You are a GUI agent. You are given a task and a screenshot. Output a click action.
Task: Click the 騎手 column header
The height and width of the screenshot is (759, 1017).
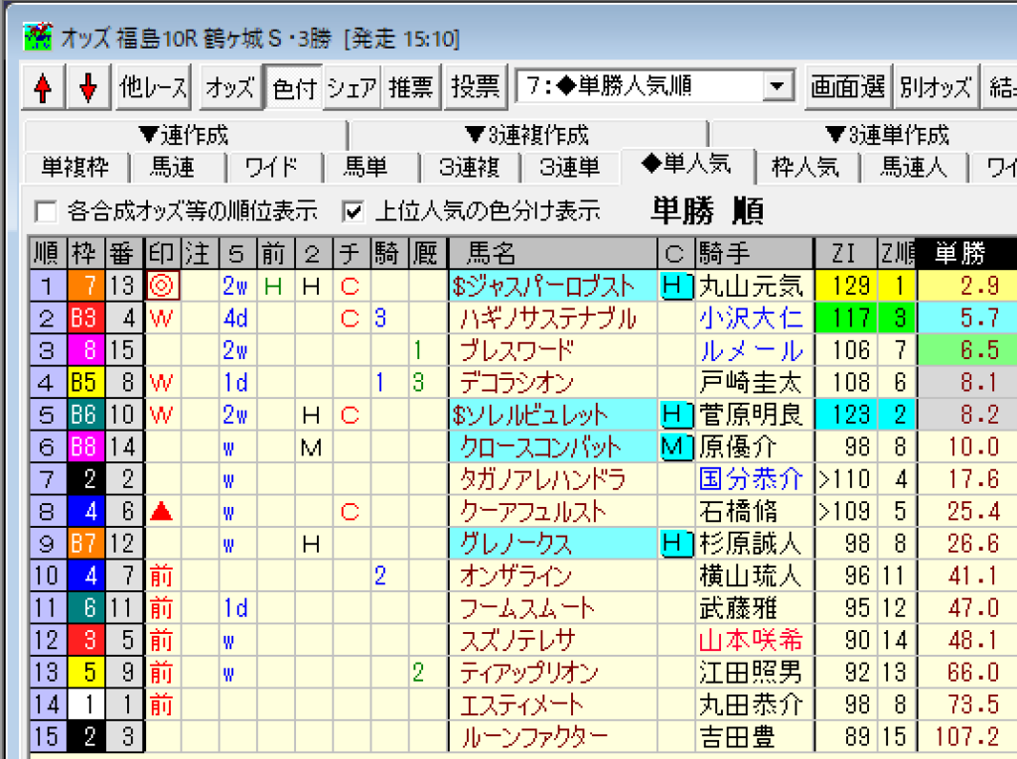(755, 253)
